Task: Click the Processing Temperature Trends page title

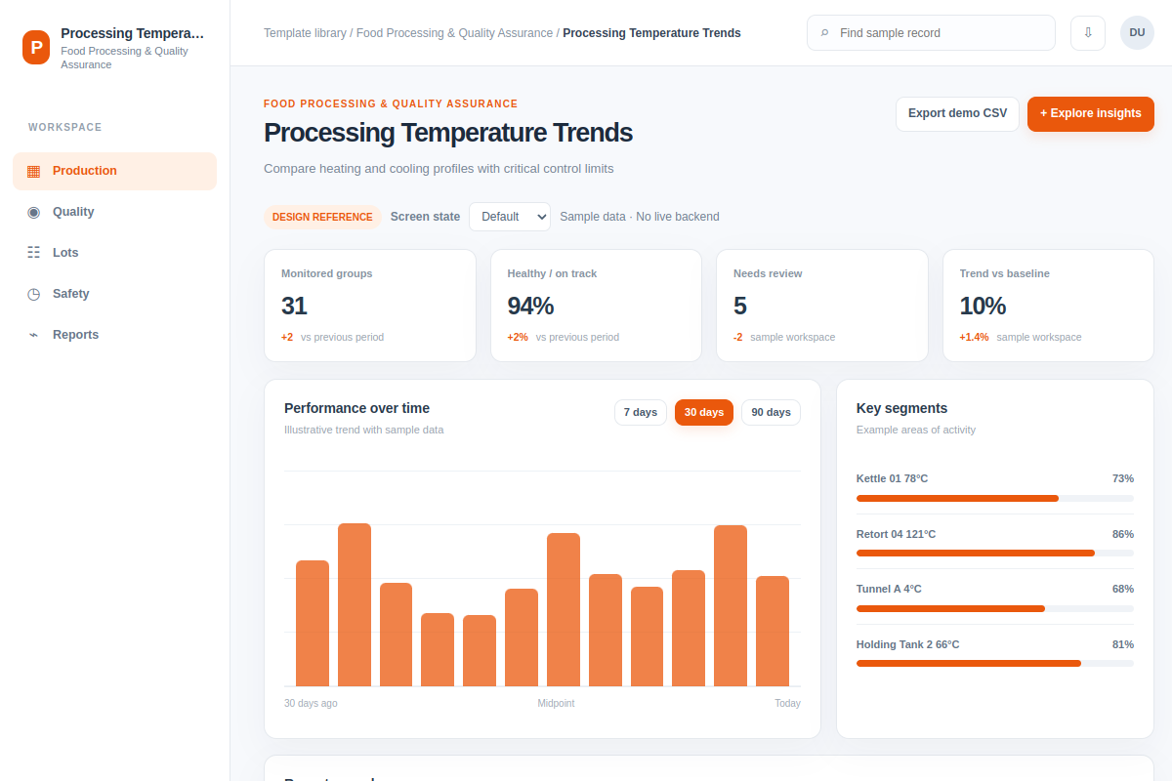Action: point(448,133)
